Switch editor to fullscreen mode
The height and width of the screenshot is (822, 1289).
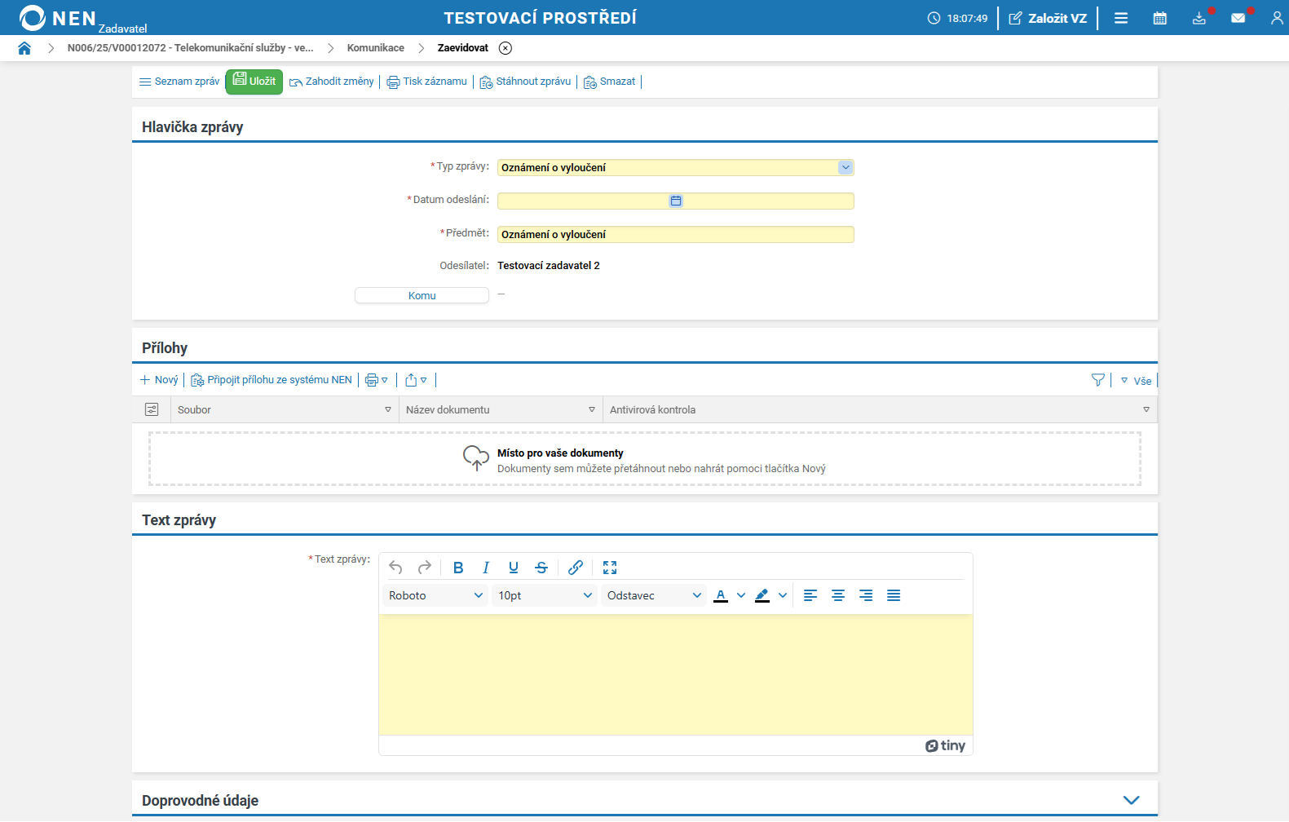tap(610, 568)
